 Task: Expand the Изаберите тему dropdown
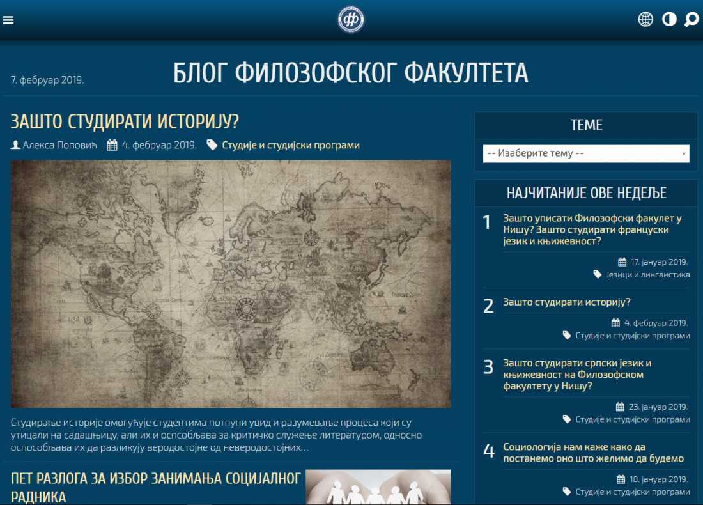click(586, 153)
